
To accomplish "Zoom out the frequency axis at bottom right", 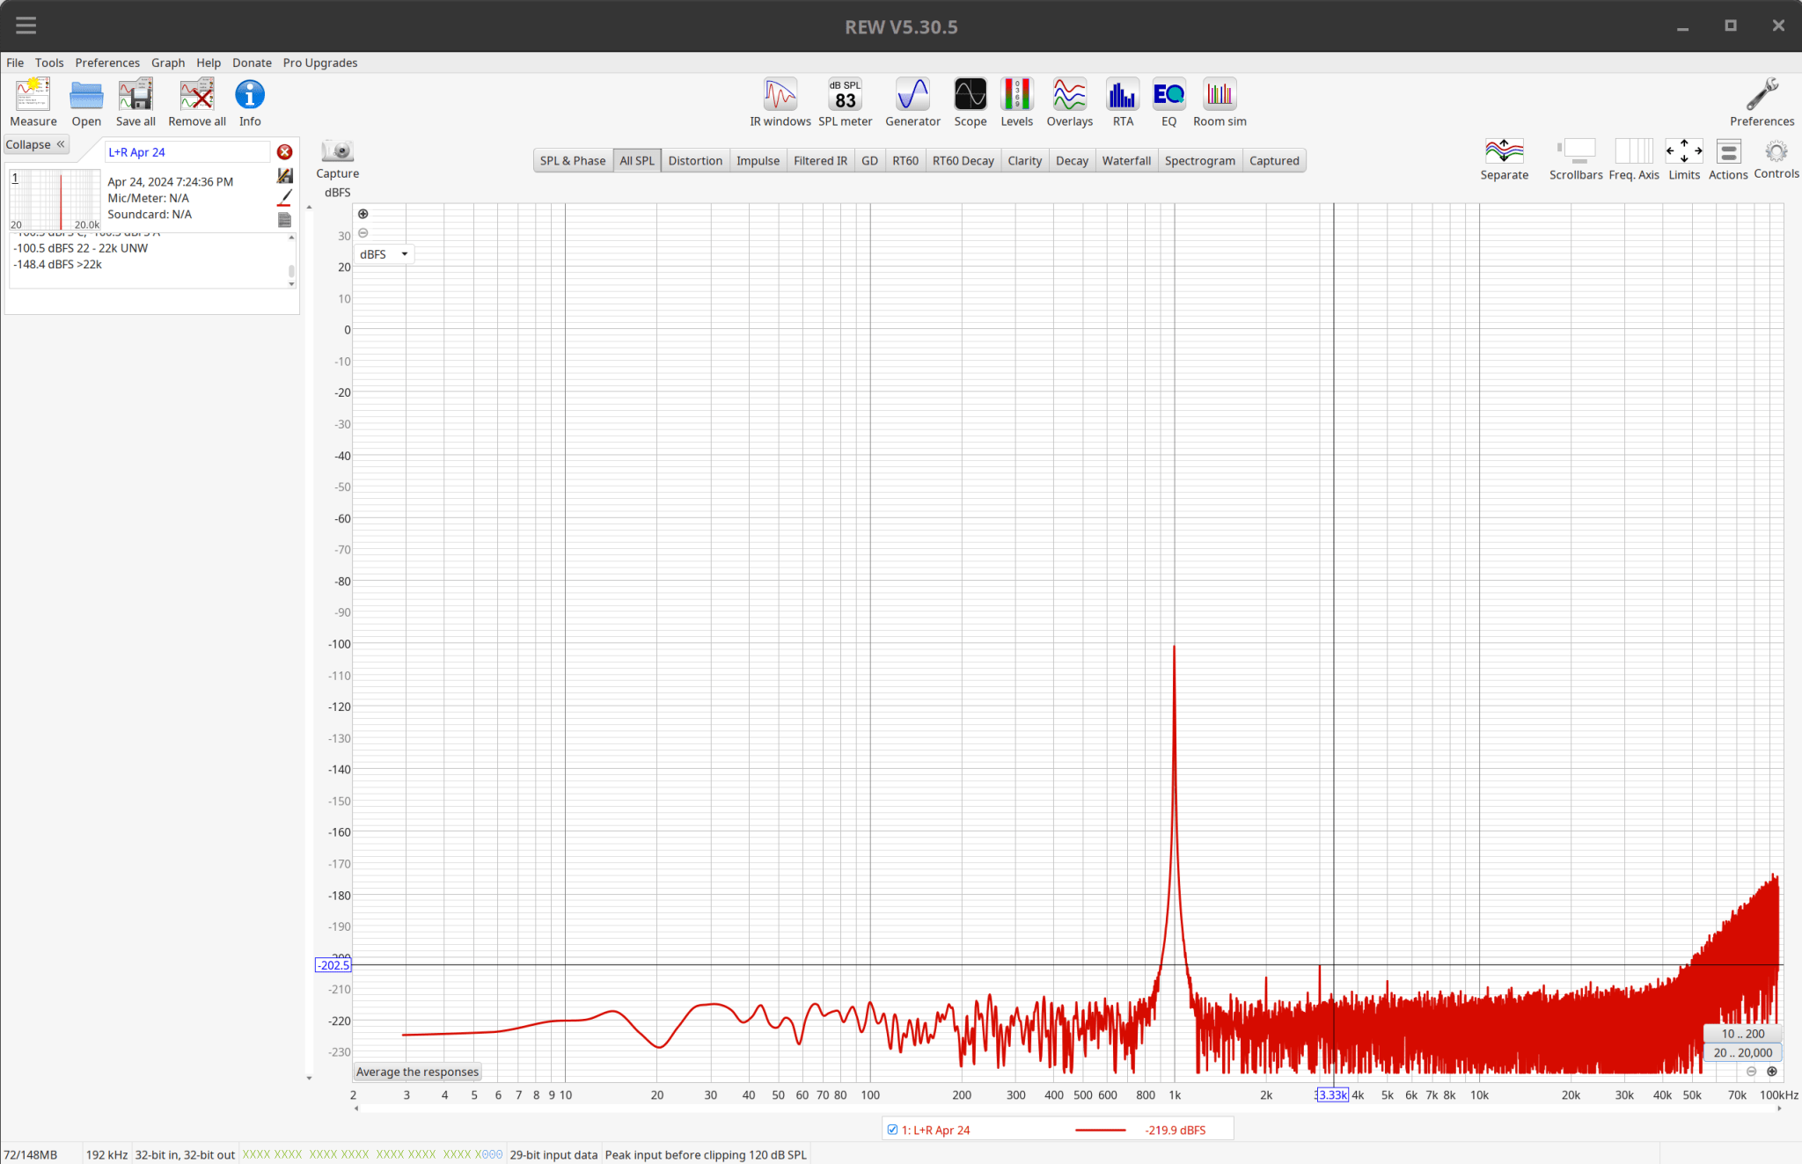I will pyautogui.click(x=1751, y=1072).
